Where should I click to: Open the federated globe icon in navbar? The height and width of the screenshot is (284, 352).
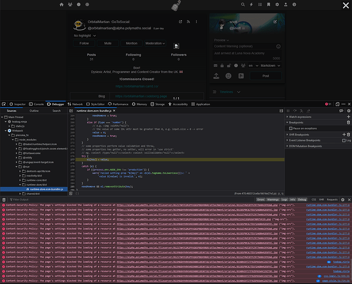point(87,5)
